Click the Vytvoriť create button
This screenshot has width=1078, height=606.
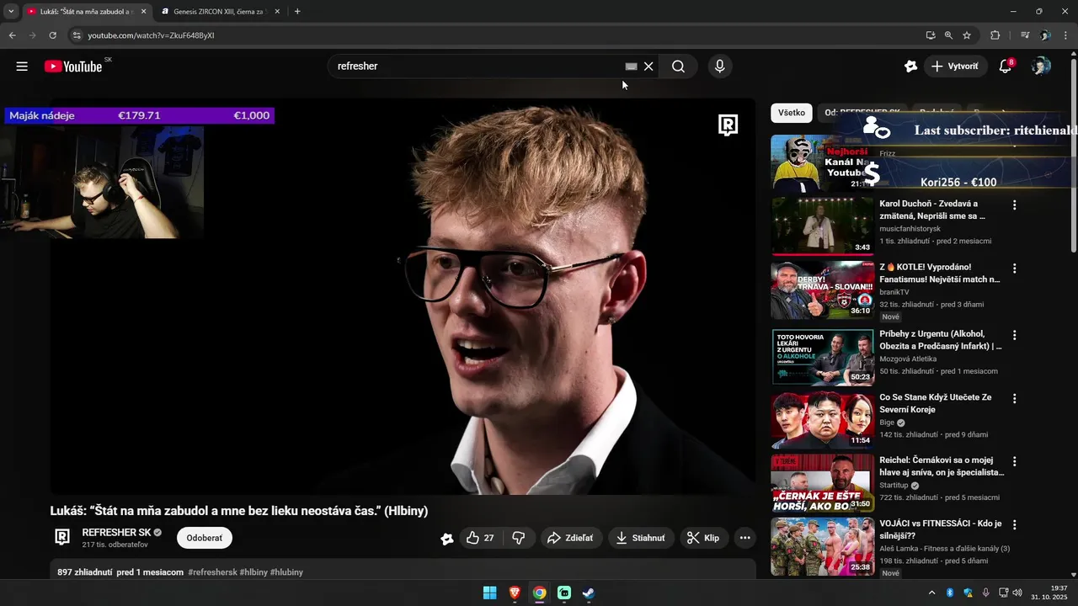[955, 66]
